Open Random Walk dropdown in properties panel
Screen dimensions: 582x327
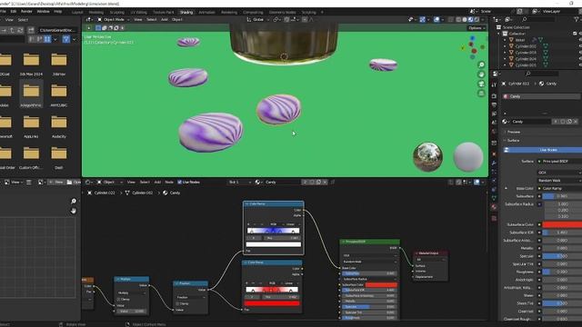coord(559,181)
